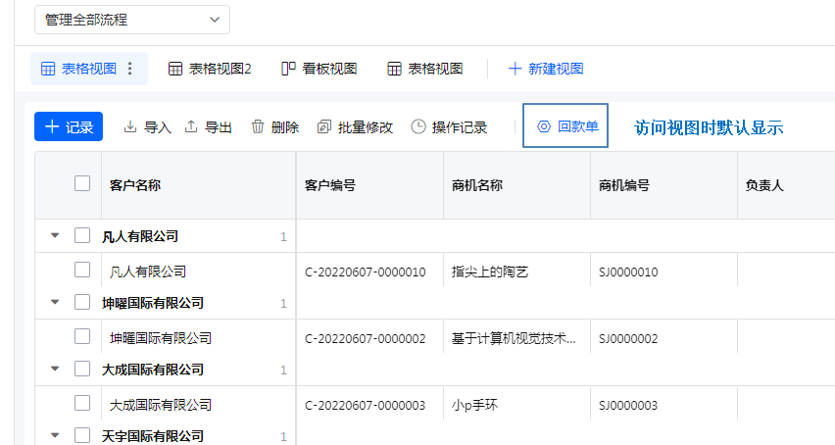Screen dimensions: 835x445
Task: Collapse the 凡人有限公司 group
Action: pos(55,236)
